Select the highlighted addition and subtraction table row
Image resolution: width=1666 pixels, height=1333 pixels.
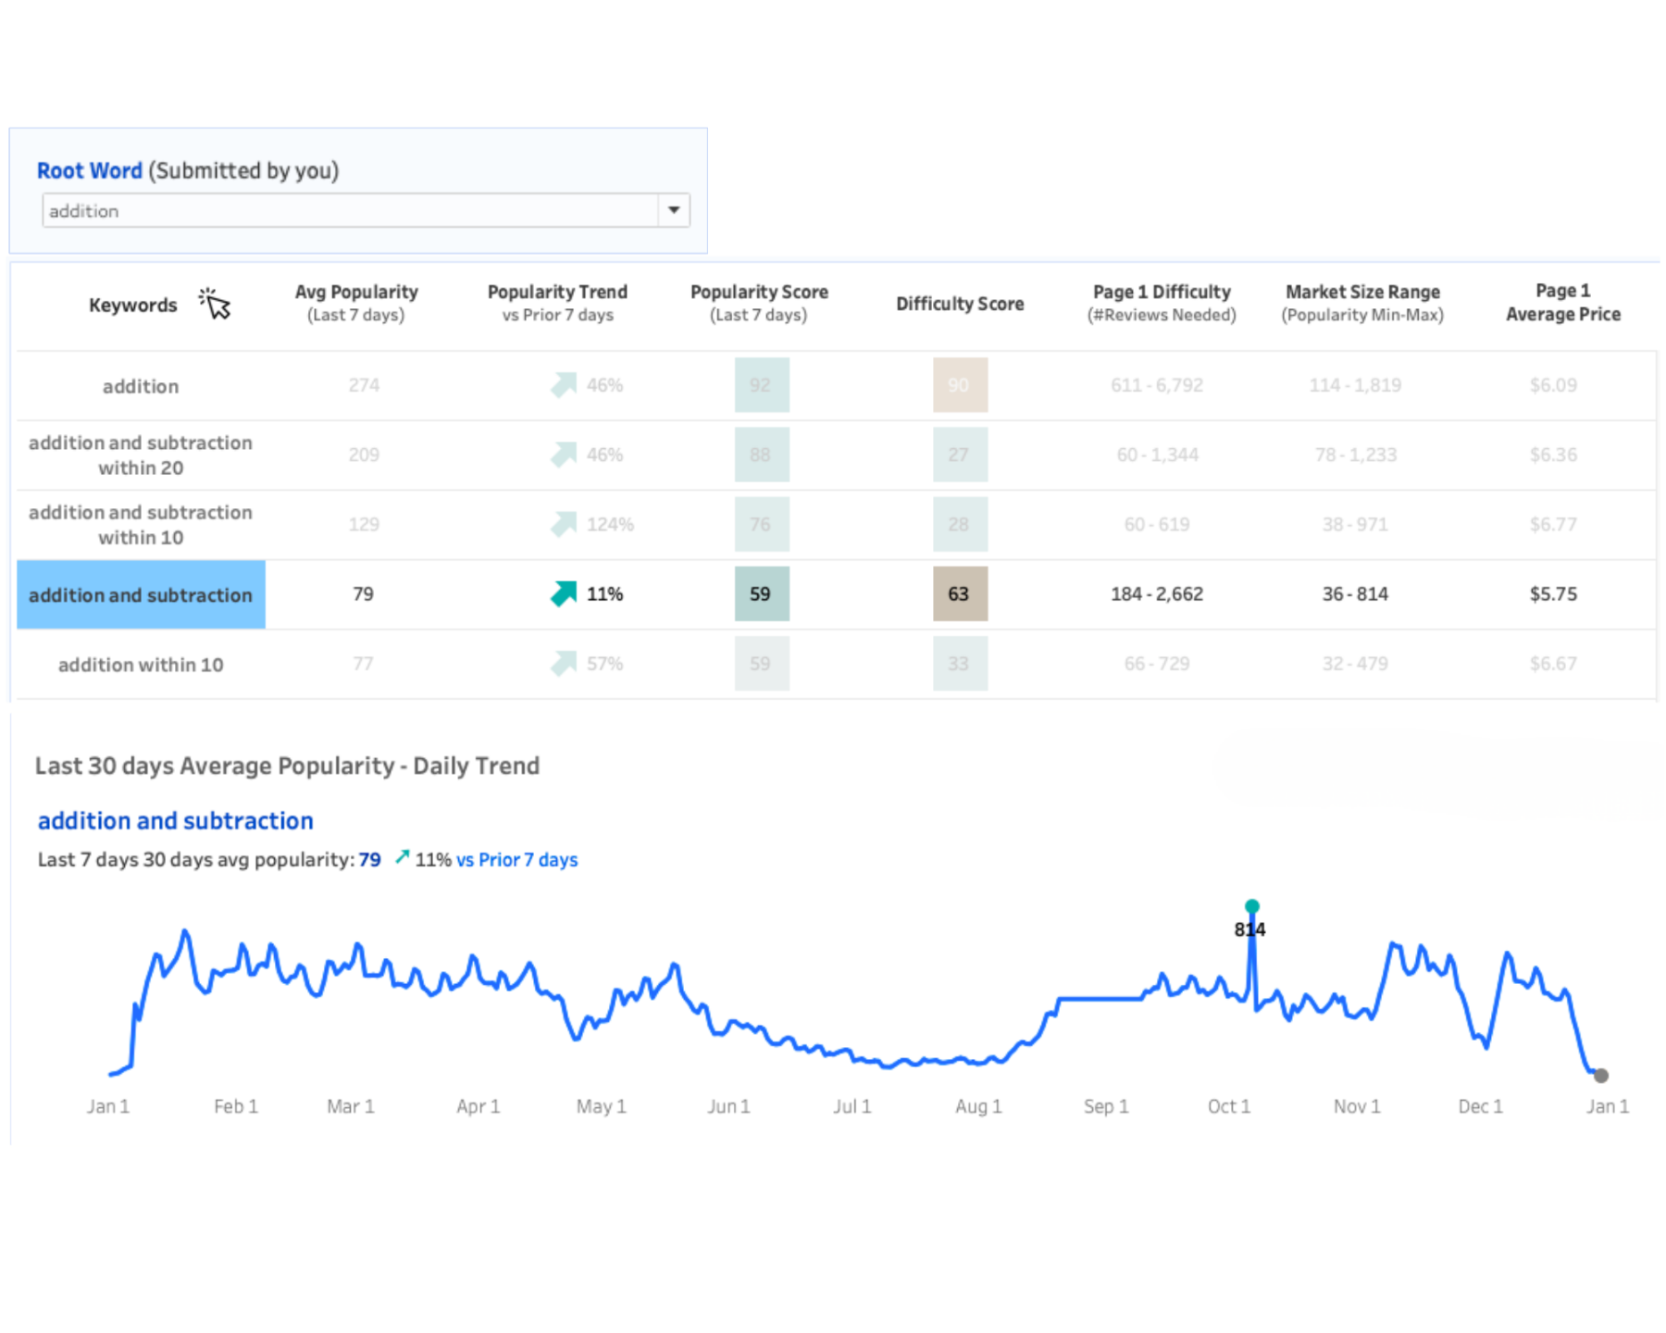[x=140, y=595]
